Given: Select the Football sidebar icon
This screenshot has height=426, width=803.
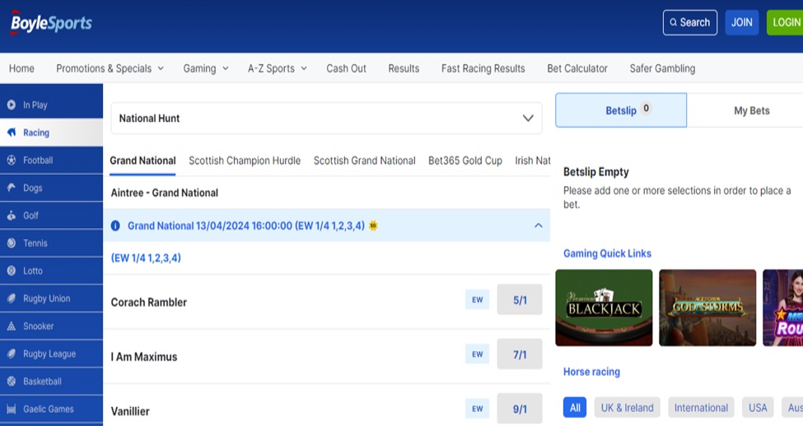Looking at the screenshot, I should pyautogui.click(x=12, y=161).
